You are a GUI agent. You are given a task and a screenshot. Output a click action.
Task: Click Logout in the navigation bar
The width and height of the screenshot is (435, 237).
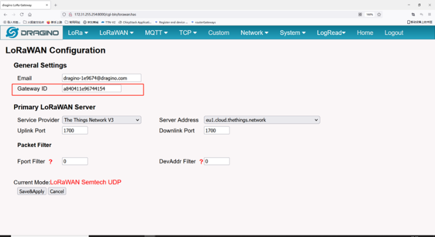[394, 33]
